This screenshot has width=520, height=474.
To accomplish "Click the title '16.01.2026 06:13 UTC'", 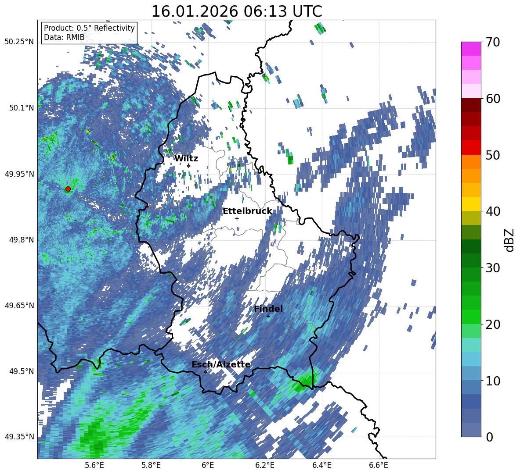I will coord(237,11).
